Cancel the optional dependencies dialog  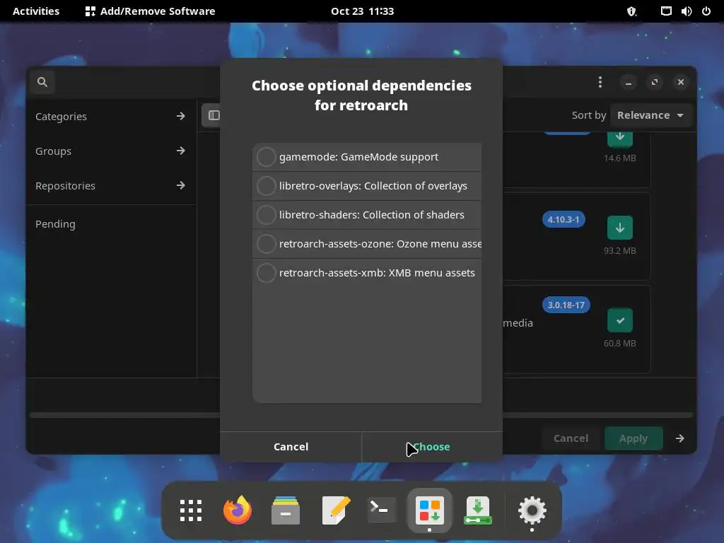pos(291,447)
